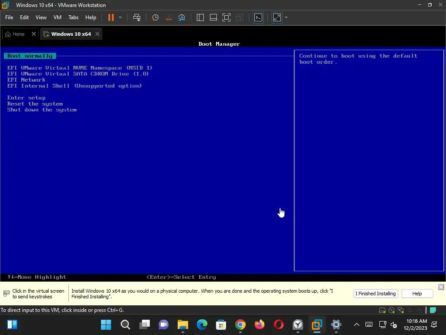446x335 pixels.
Task: Open Task View on the taskbar
Action: [145, 325]
